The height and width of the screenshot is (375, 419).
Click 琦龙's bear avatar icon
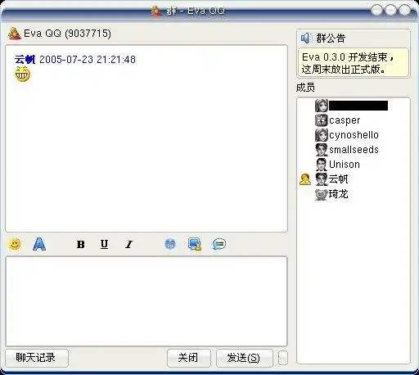[322, 194]
